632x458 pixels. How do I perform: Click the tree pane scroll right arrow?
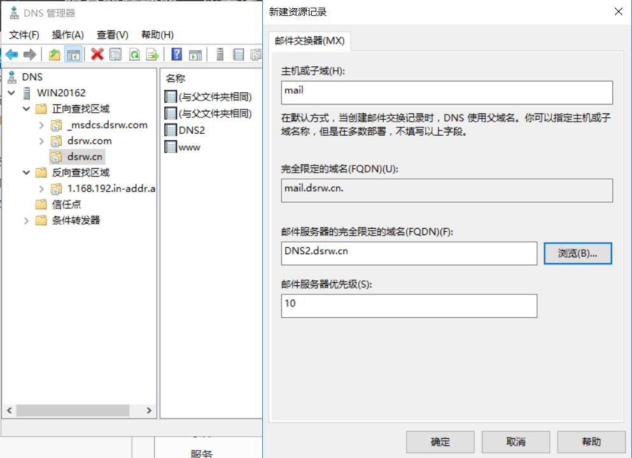[x=149, y=410]
